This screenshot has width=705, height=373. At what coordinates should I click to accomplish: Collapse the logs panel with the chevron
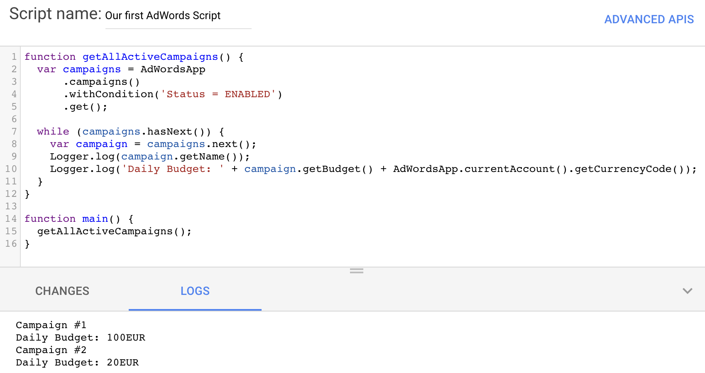coord(687,291)
